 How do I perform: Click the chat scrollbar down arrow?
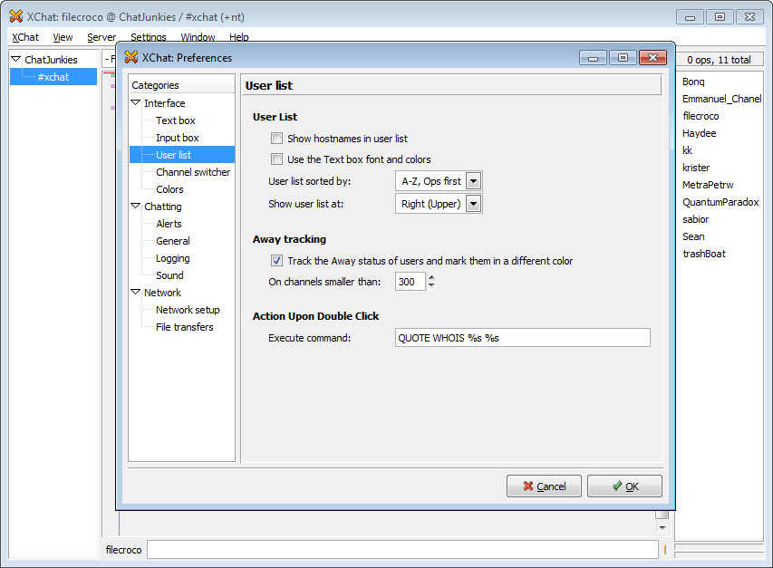[x=662, y=527]
